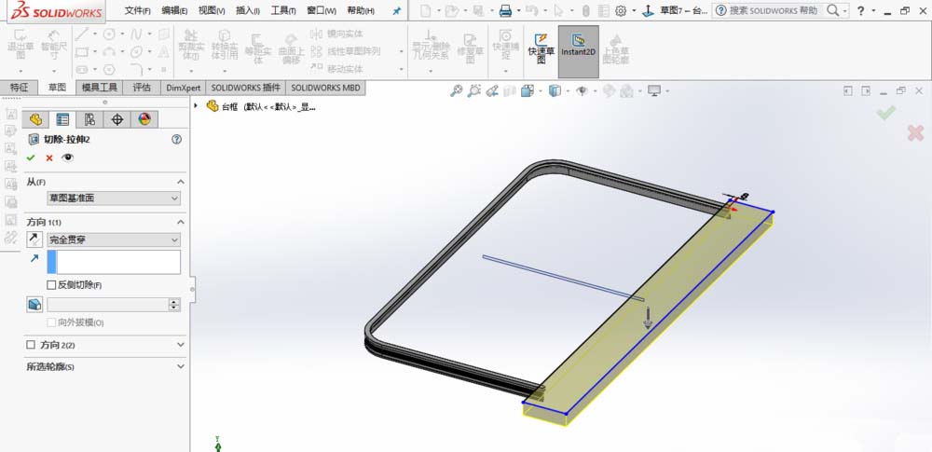Viewport: 932px width, 452px height.
Task: Open the 草图基准面 start condition dropdown
Action: tap(114, 199)
